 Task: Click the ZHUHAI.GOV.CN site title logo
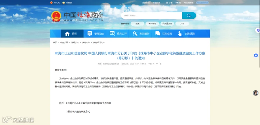(84, 16)
